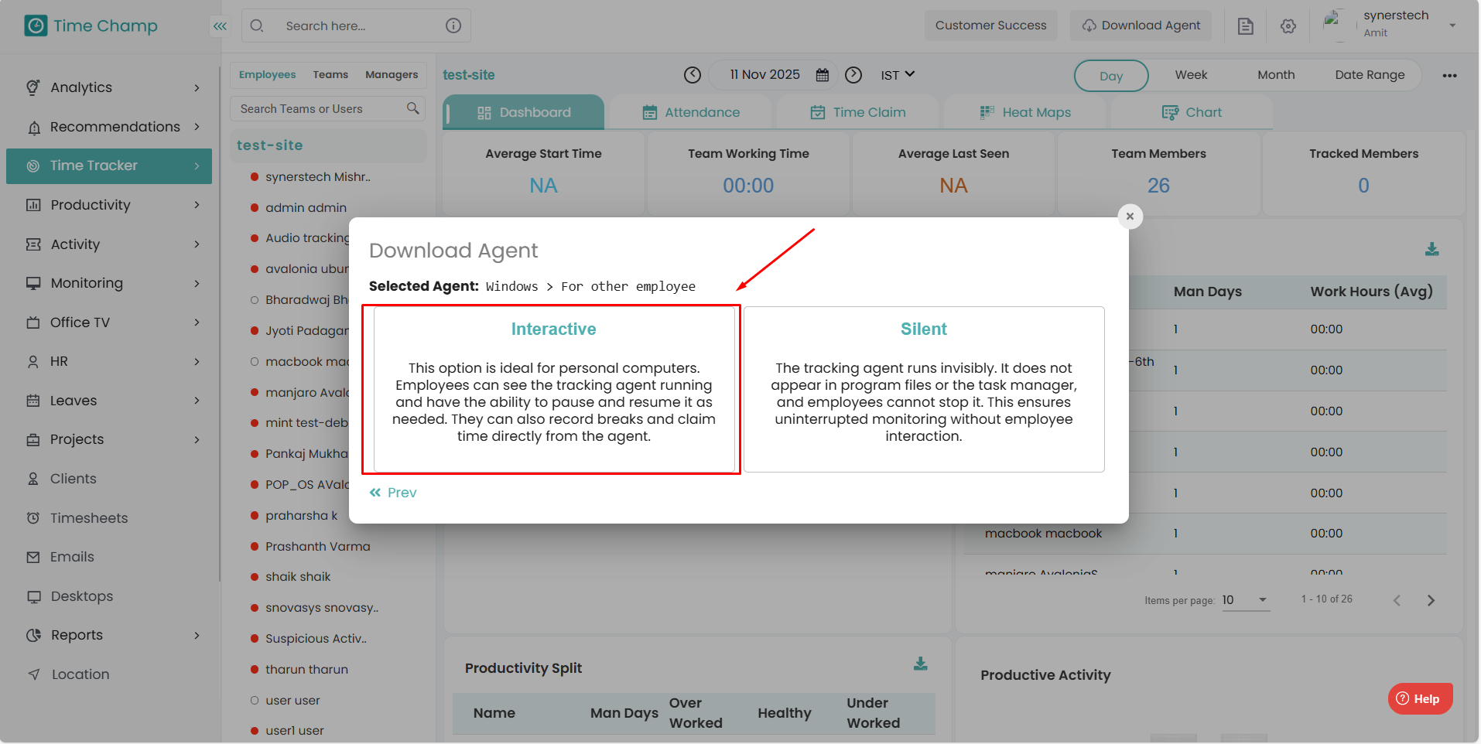Image resolution: width=1481 pixels, height=744 pixels.
Task: Open the Time Tracker menu
Action: tap(109, 166)
